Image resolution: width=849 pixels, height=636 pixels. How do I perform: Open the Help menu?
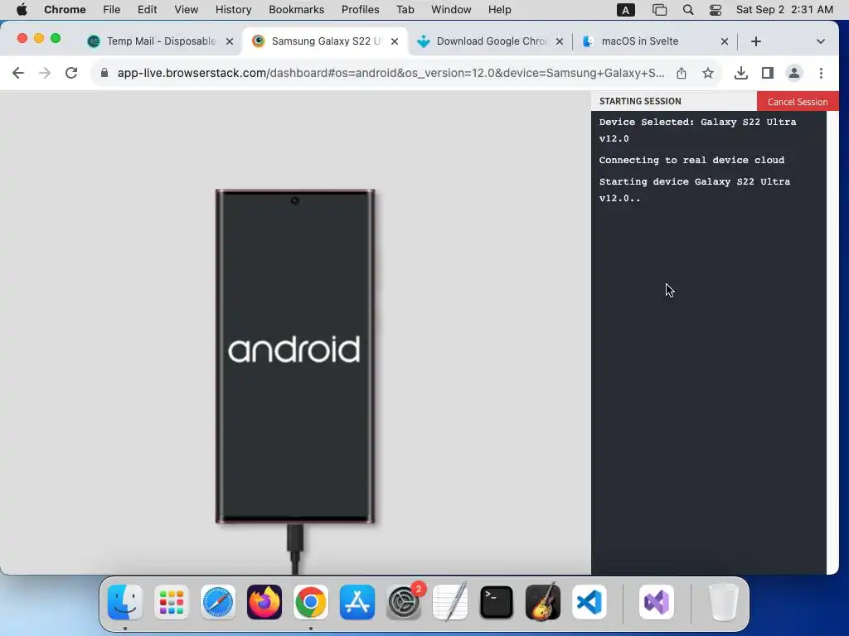point(499,10)
